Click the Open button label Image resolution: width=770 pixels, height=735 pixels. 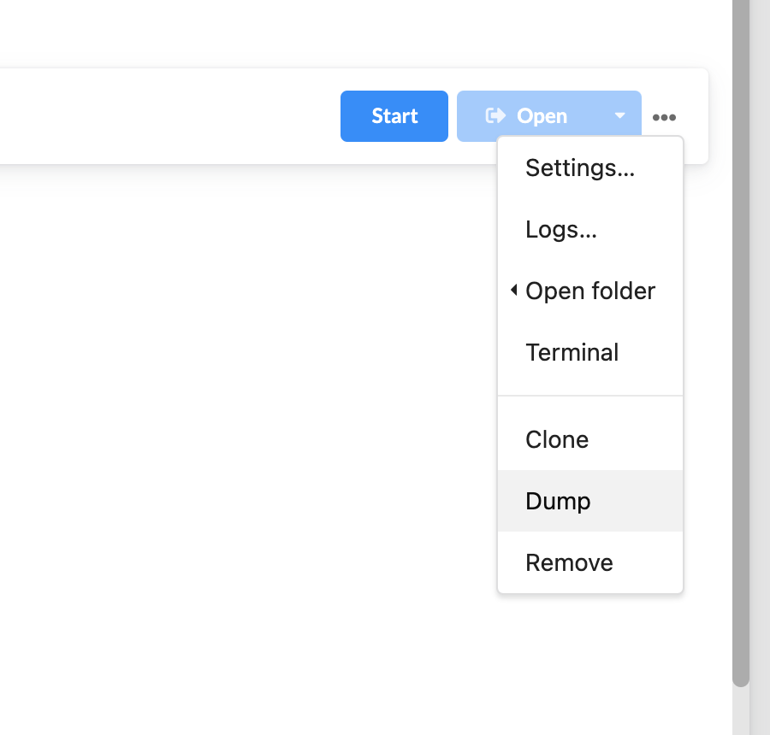(x=542, y=116)
